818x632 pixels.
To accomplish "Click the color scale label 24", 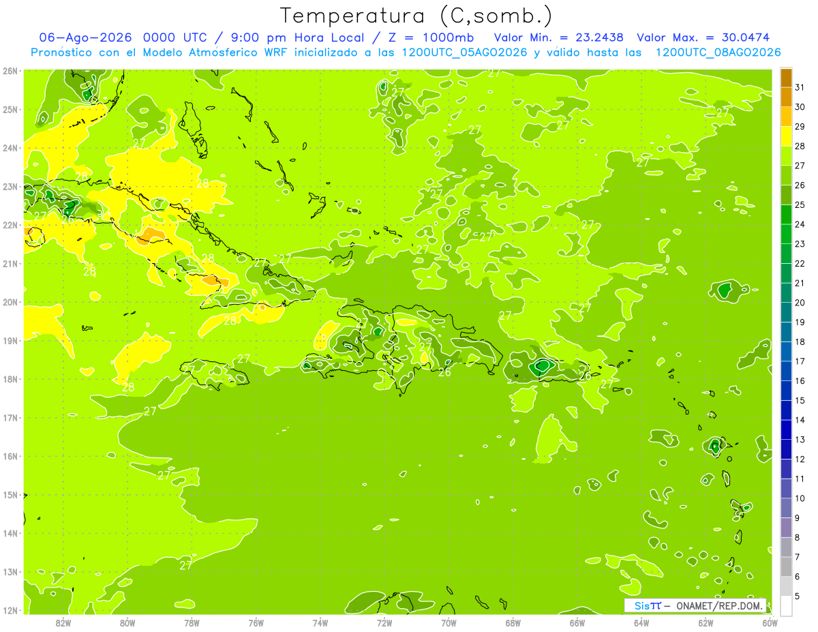I will [800, 224].
